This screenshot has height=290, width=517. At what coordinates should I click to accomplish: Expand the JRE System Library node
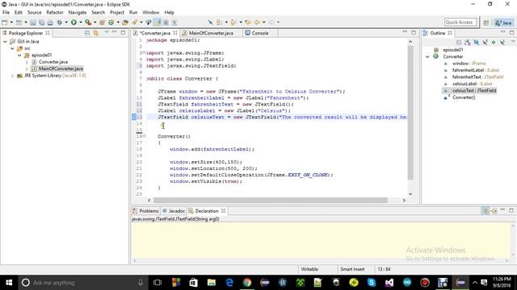[13, 76]
